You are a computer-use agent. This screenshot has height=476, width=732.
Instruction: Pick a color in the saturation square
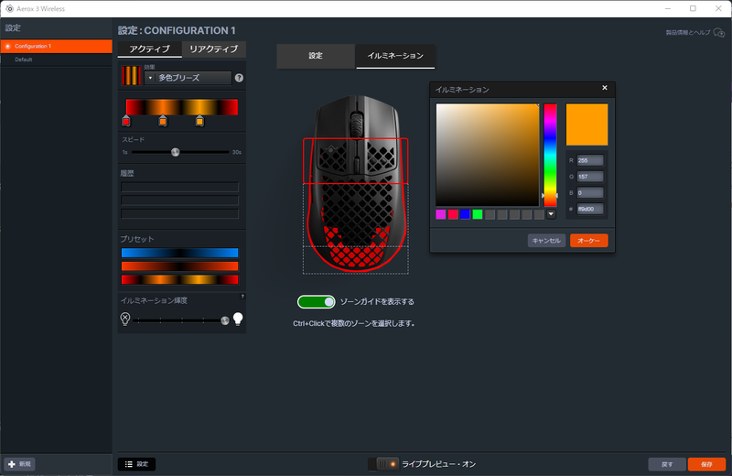pyautogui.click(x=488, y=155)
